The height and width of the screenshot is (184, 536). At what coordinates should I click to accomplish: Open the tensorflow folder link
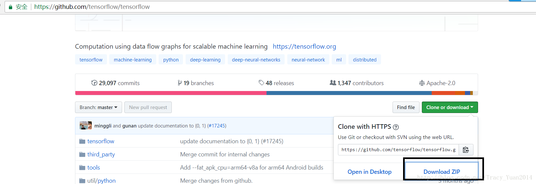tap(101, 141)
